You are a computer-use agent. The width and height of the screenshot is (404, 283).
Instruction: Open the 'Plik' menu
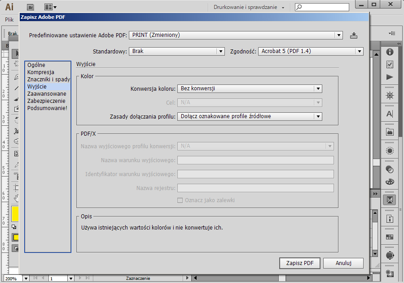9,20
